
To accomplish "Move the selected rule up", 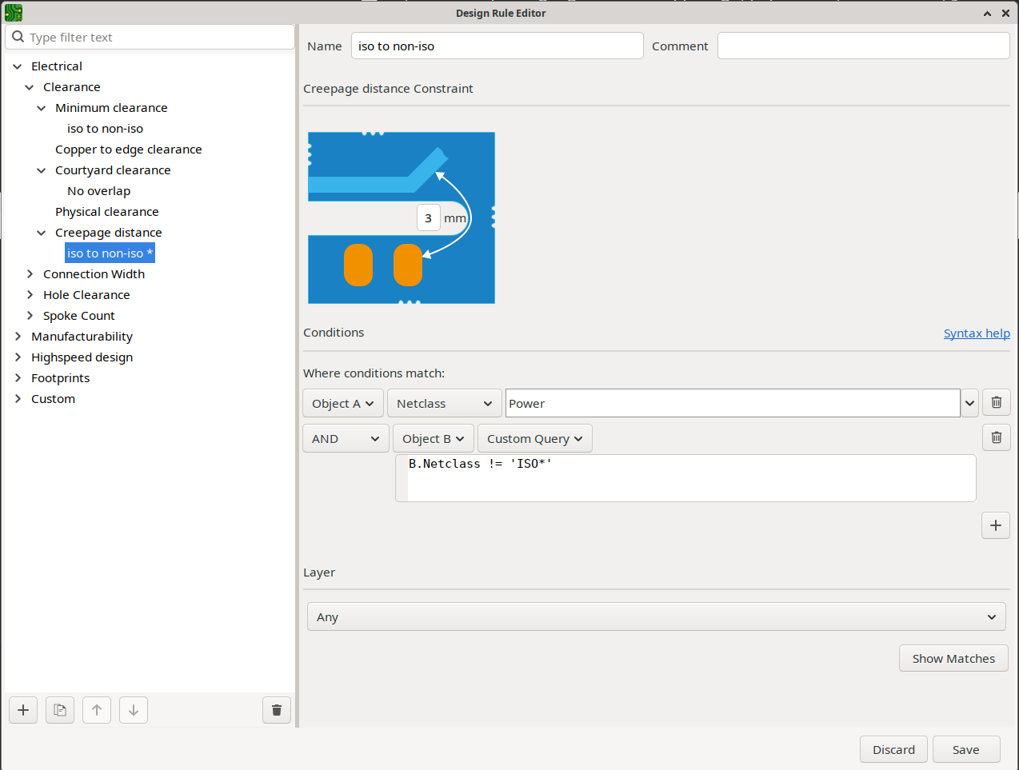I will [96, 709].
